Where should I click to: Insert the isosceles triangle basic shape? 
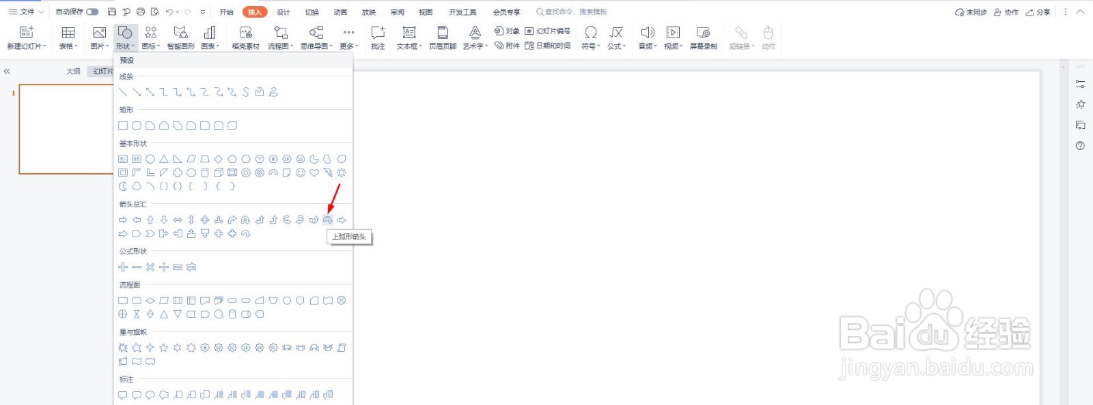[164, 159]
